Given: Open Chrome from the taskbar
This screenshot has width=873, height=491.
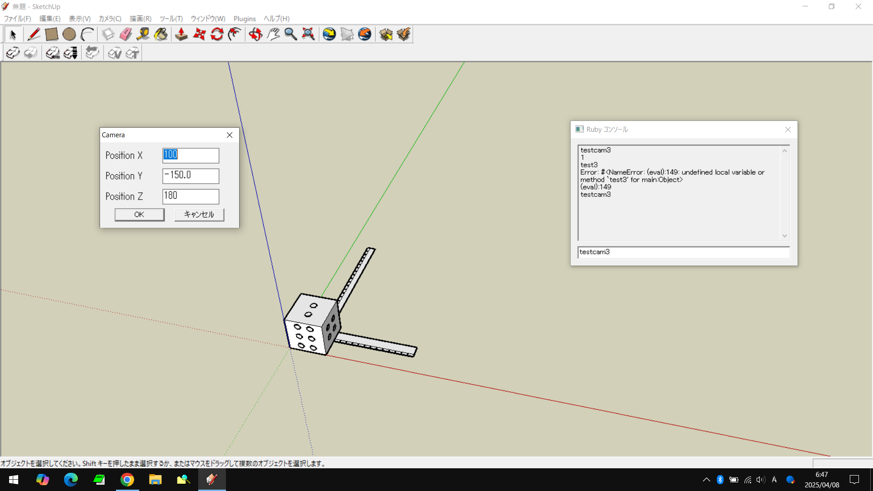Looking at the screenshot, I should tap(127, 480).
